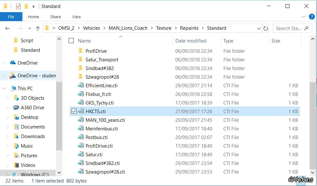Viewport: 317px width, 186px height.
Task: Switch to the View ribbon tab
Action: [x=76, y=17]
